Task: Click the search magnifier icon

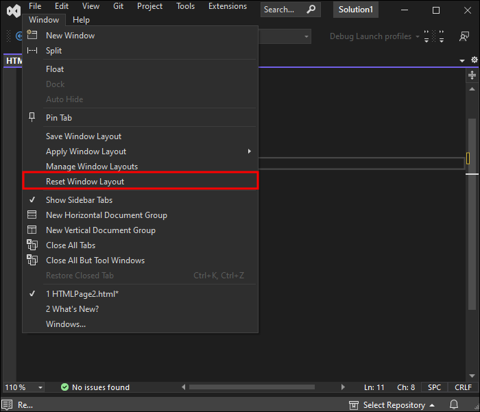Action: [x=311, y=10]
